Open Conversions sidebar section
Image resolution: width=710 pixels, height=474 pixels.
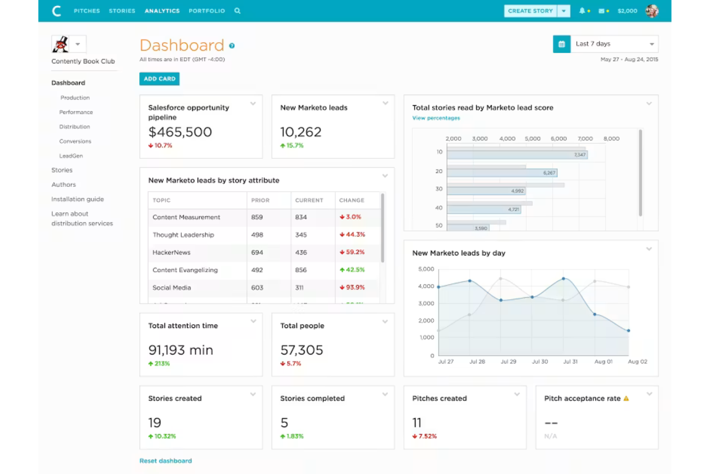(75, 141)
